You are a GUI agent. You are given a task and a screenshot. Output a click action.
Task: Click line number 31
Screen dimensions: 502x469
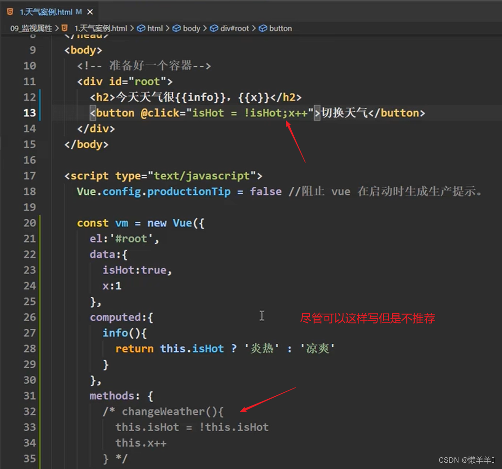(30, 396)
